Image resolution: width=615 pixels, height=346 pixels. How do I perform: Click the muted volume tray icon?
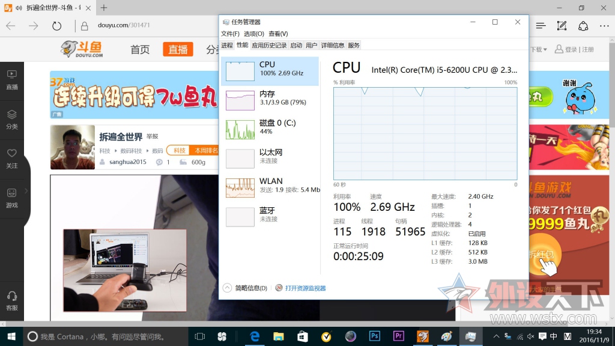(531, 336)
